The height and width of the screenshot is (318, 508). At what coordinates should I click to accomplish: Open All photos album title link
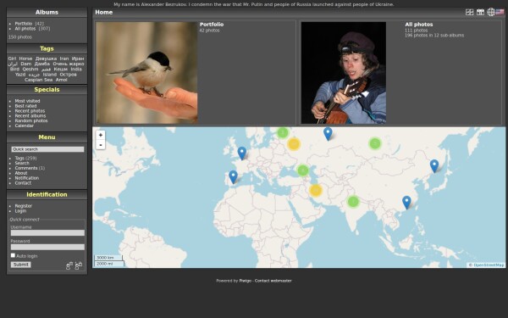418,25
